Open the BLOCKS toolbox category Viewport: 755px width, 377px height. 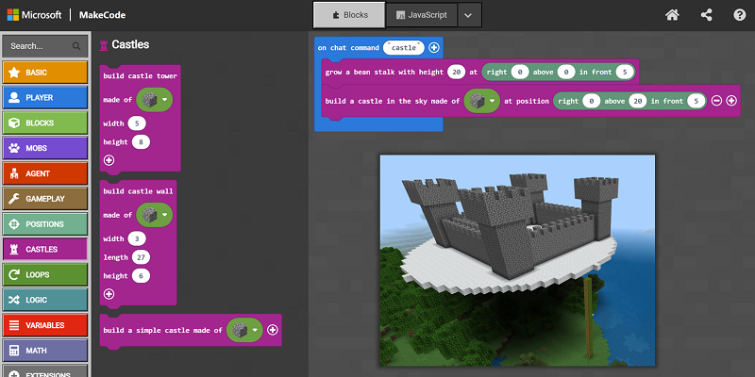tap(45, 123)
